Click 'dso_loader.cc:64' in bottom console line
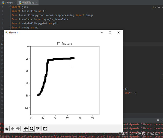The image size is (163, 138). (93, 136)
